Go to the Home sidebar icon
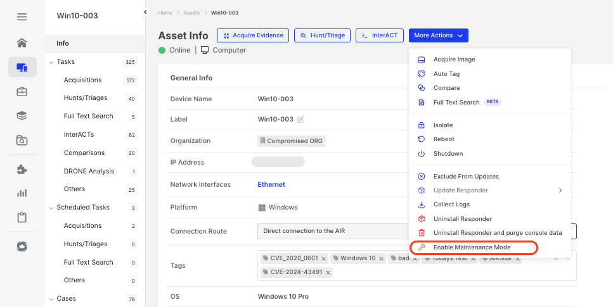 22,43
